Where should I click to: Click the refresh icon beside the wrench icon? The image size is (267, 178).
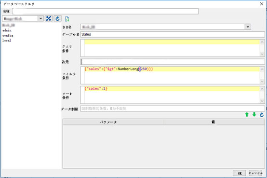point(57,18)
